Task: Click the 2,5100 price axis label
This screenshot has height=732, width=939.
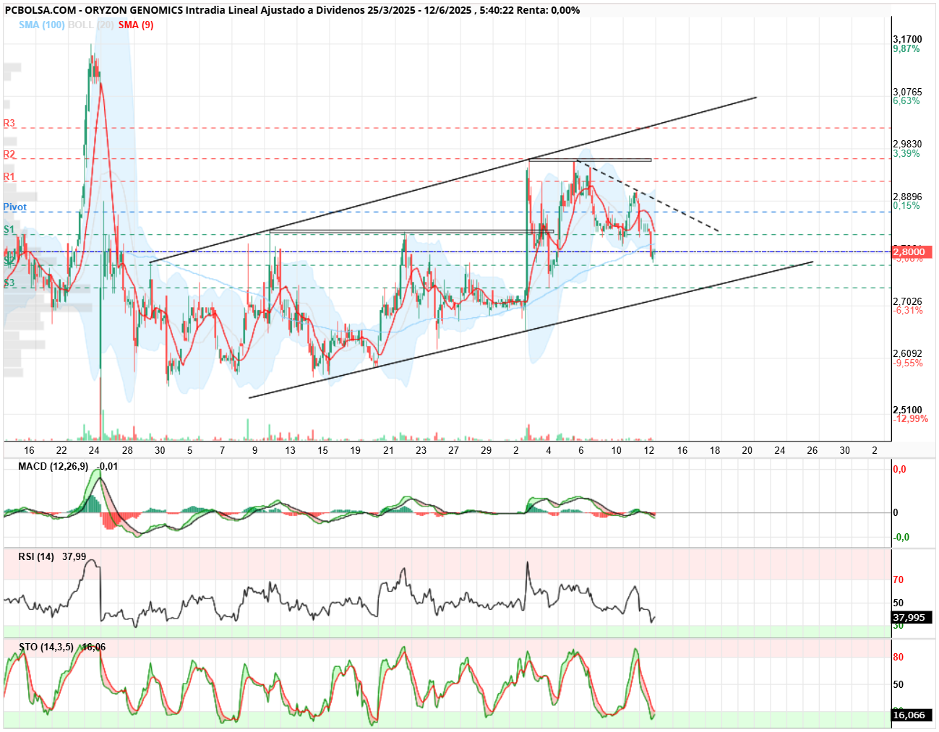Action: tap(907, 410)
